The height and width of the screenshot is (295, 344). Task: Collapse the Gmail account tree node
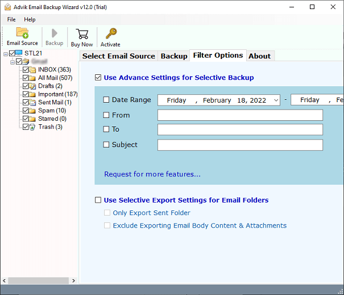tap(12, 62)
